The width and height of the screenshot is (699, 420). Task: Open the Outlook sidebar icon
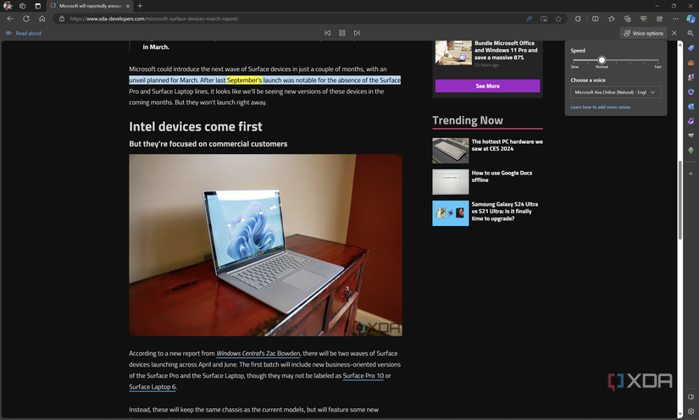[x=691, y=107]
